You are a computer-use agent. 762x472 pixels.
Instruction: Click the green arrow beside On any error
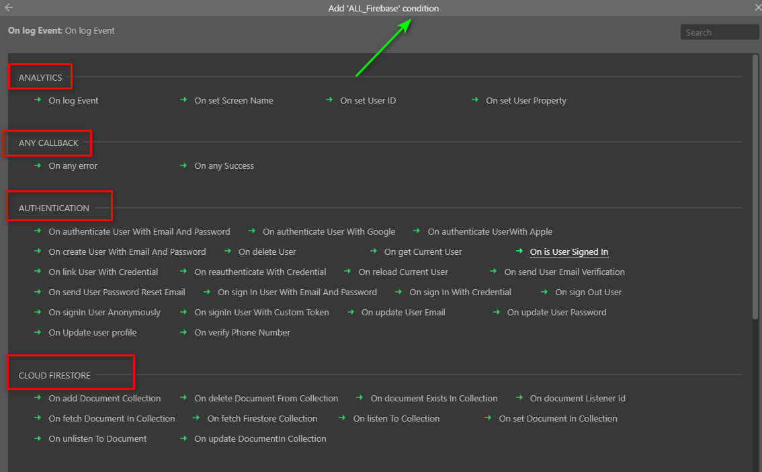38,165
